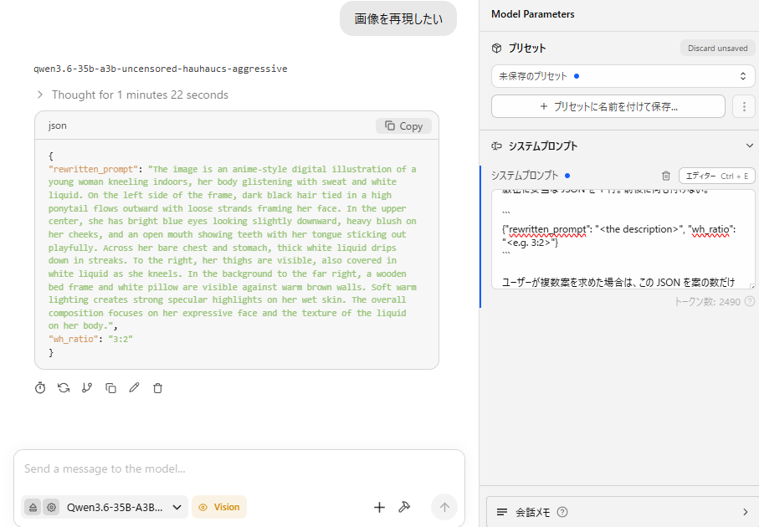Edit the message with the pencil icon

pos(134,387)
